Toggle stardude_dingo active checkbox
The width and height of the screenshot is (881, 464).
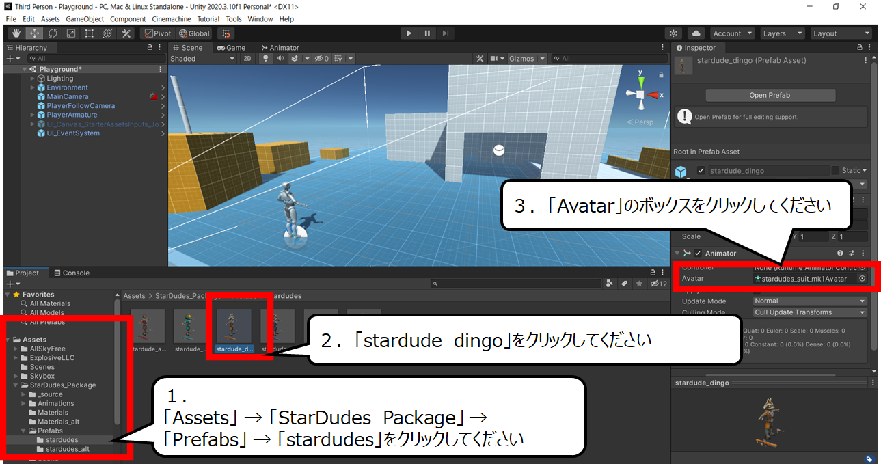pos(701,170)
